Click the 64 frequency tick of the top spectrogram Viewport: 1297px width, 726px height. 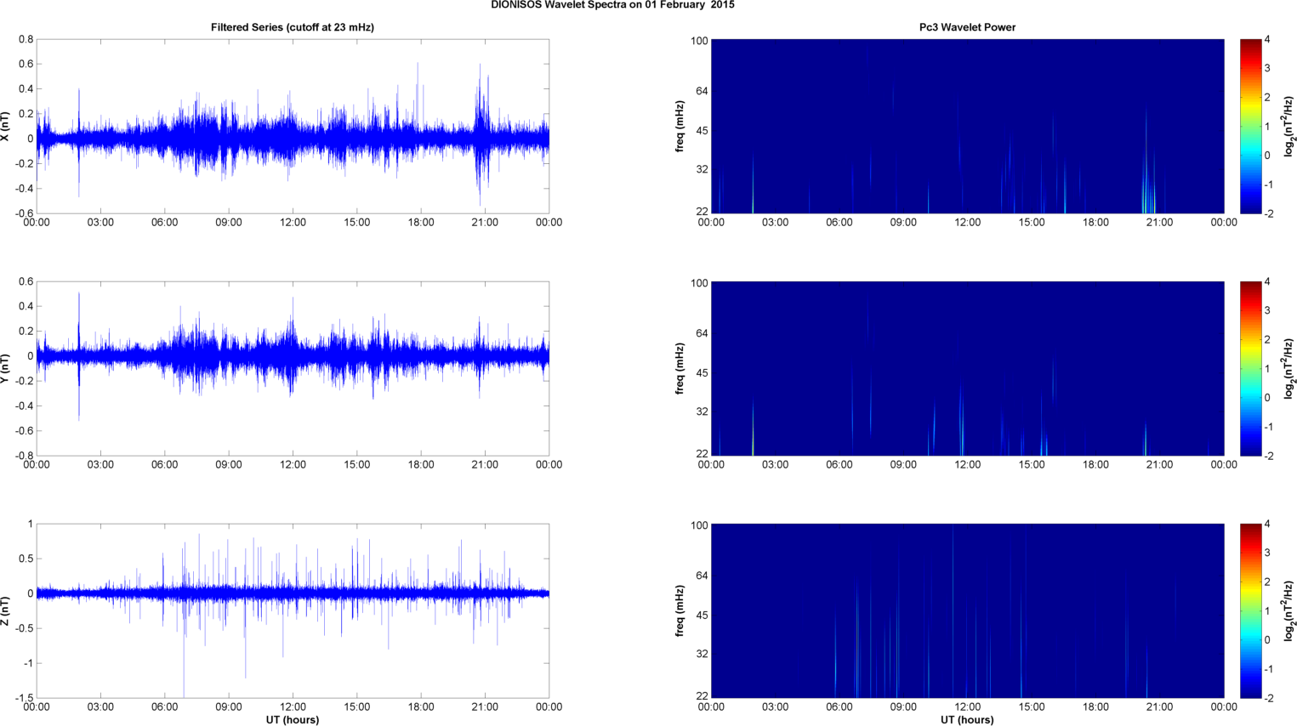[x=702, y=91]
